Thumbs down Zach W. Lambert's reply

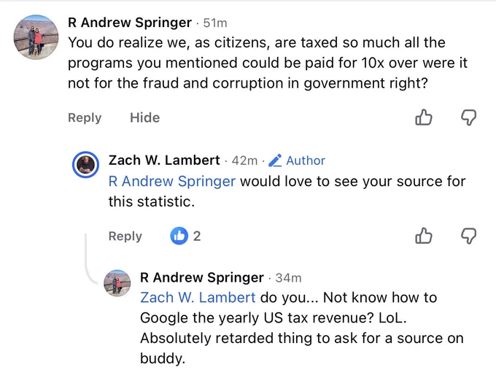[x=468, y=236]
